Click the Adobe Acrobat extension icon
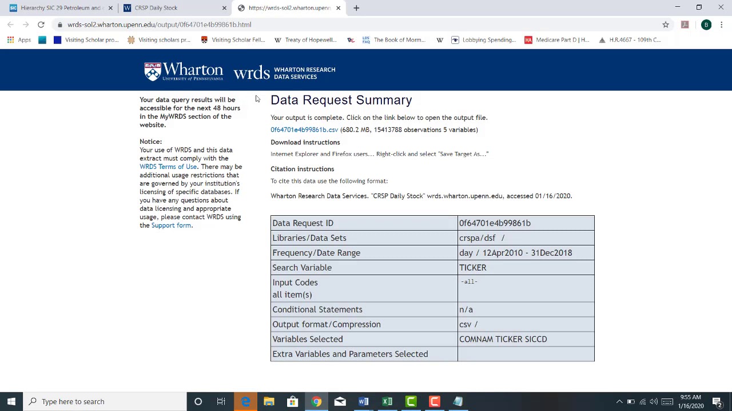Image resolution: width=732 pixels, height=411 pixels. pyautogui.click(x=685, y=25)
